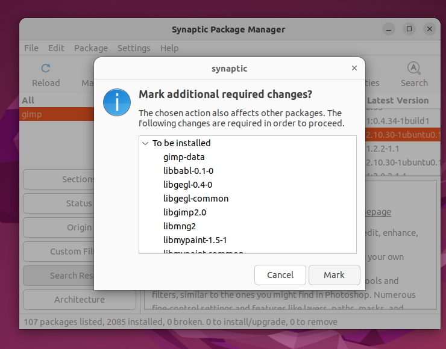Open the Edit menu
The image size is (446, 349).
56,48
